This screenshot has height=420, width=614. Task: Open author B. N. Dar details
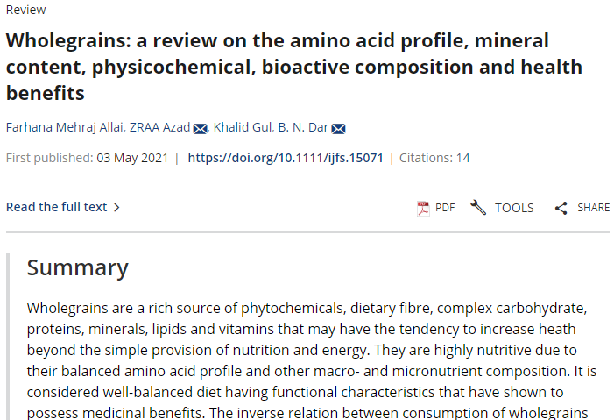[303, 127]
